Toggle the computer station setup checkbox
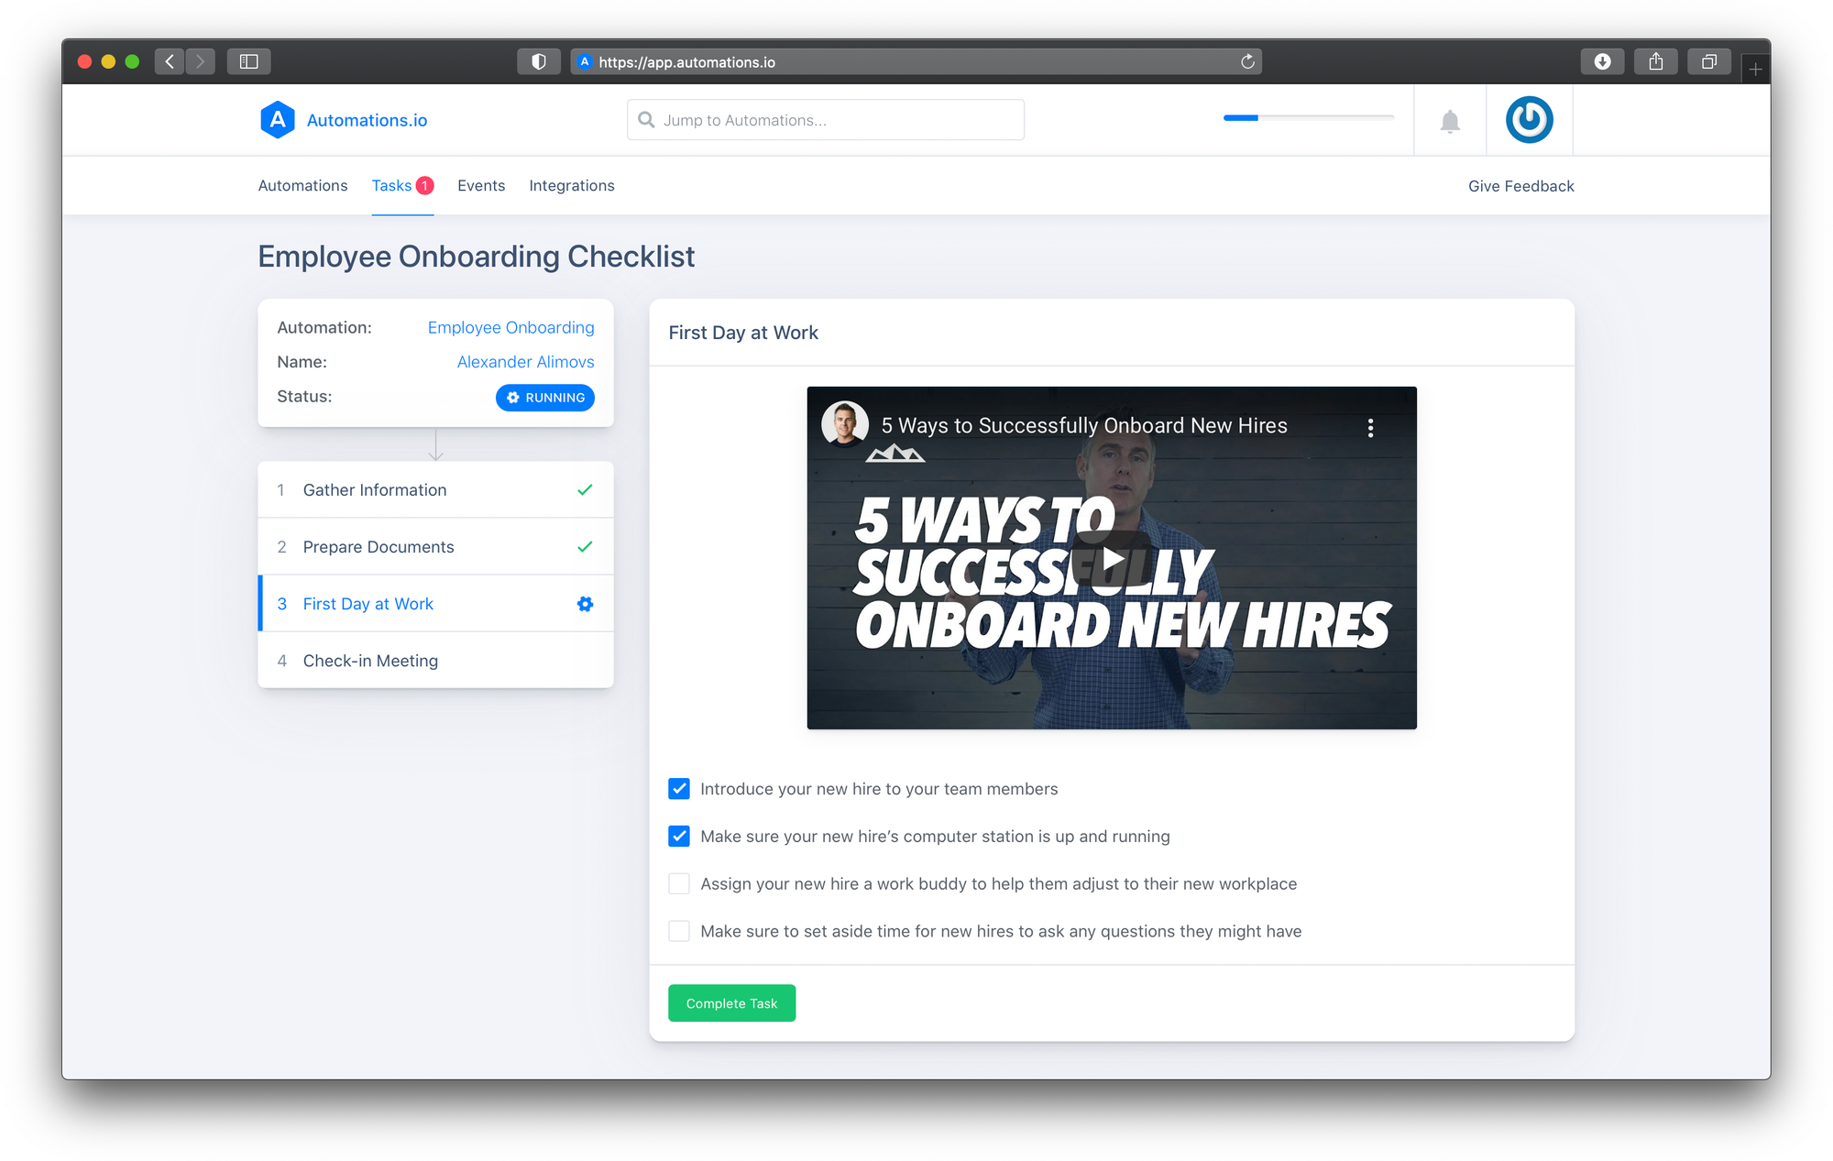This screenshot has height=1161, width=1833. pyautogui.click(x=679, y=835)
